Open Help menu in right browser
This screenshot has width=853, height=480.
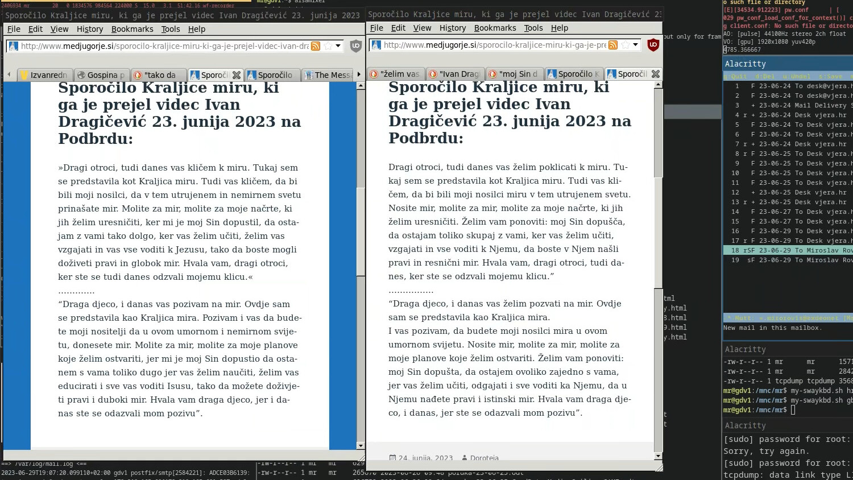(x=559, y=28)
